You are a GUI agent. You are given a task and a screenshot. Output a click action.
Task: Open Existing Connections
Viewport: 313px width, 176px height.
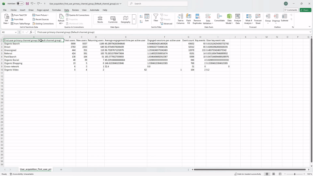point(43,23)
